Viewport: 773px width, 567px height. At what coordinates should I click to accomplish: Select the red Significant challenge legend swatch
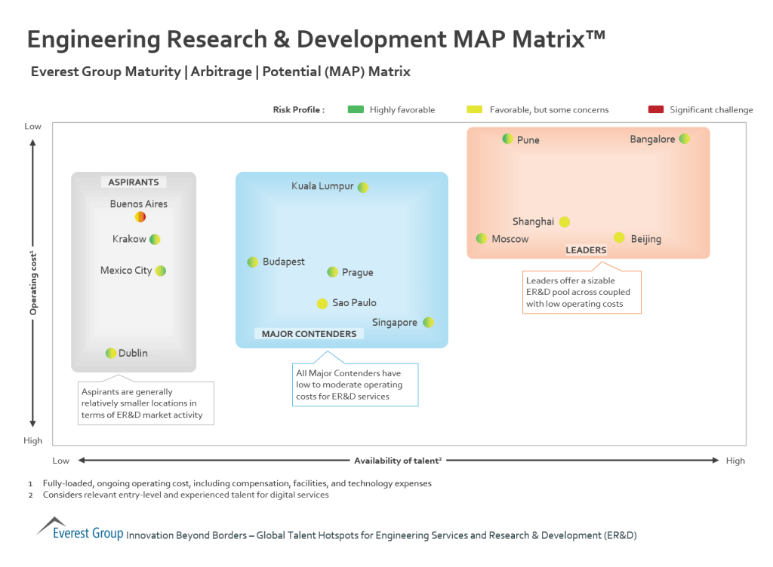(656, 109)
